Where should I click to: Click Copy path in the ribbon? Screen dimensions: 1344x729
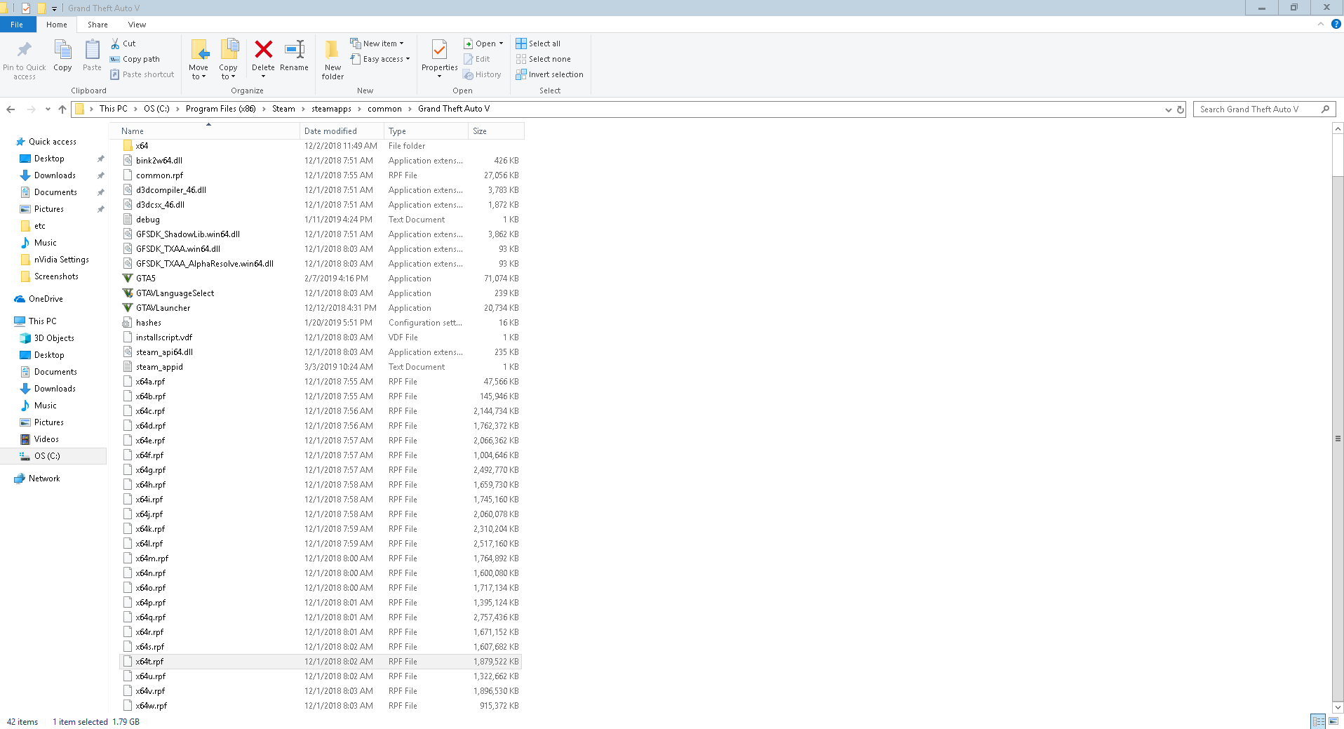coord(135,59)
